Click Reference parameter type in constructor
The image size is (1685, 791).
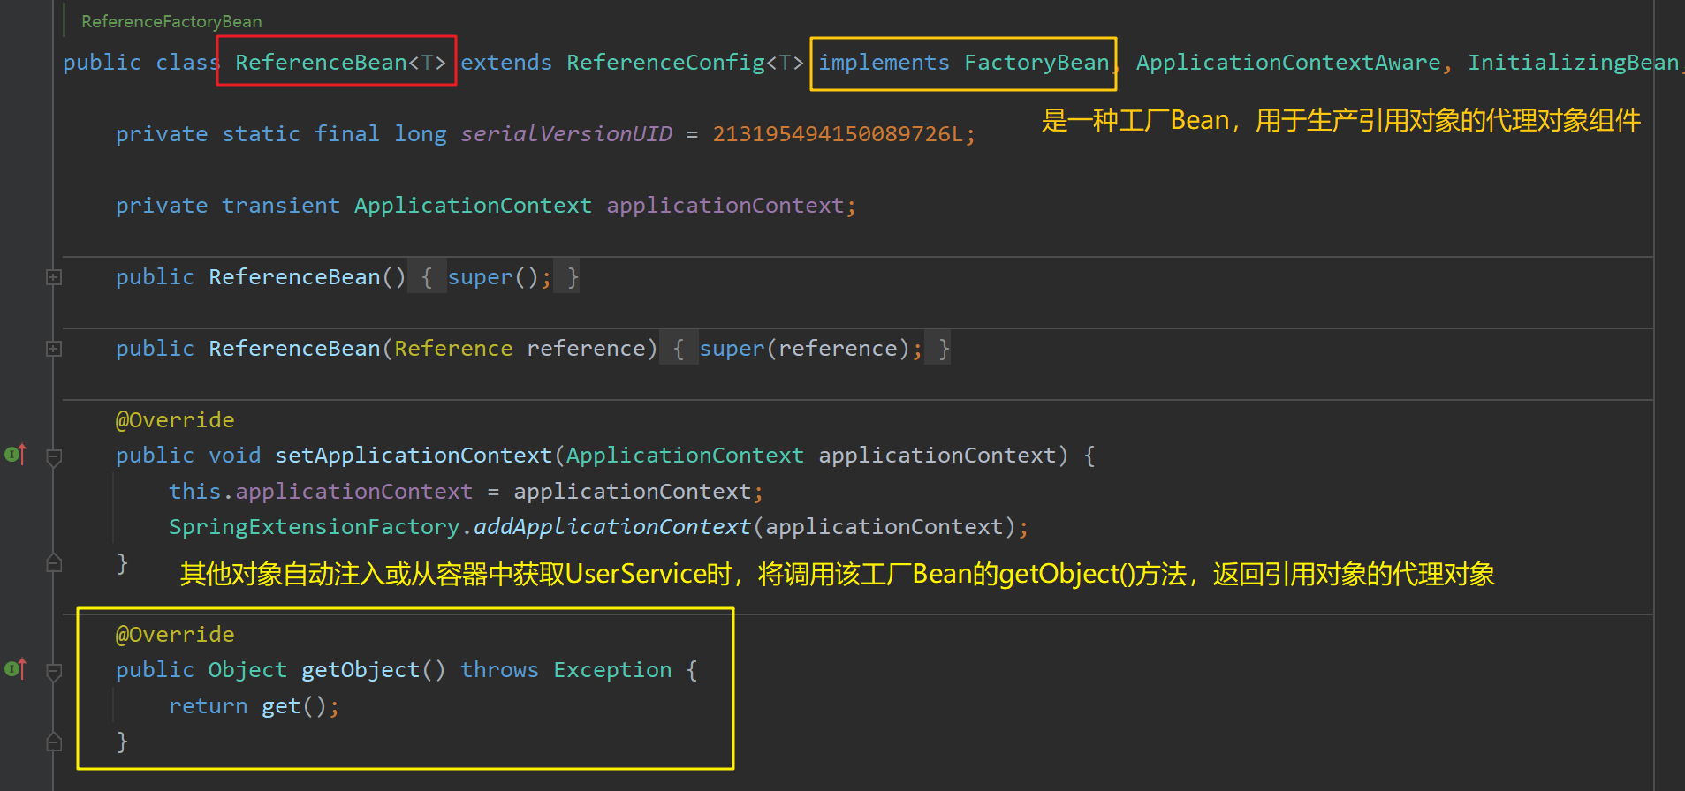pos(453,349)
